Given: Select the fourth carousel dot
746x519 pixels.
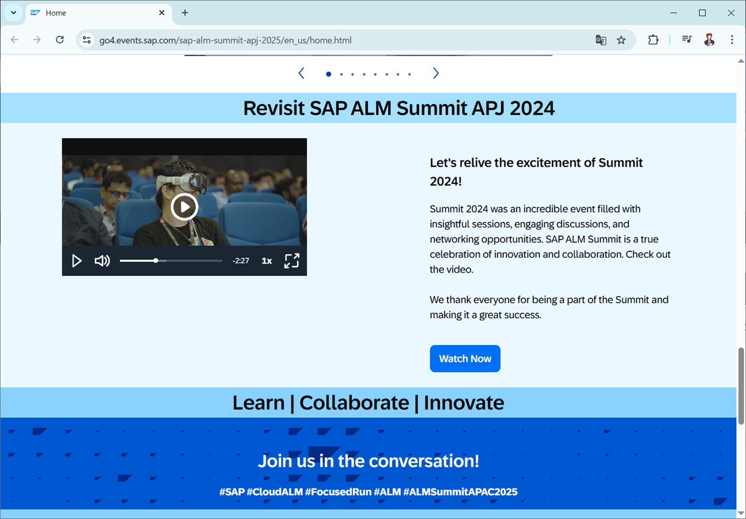Looking at the screenshot, I should click(364, 74).
